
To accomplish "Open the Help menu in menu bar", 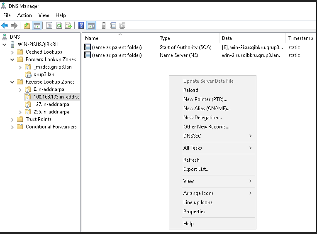I will (x=61, y=15).
